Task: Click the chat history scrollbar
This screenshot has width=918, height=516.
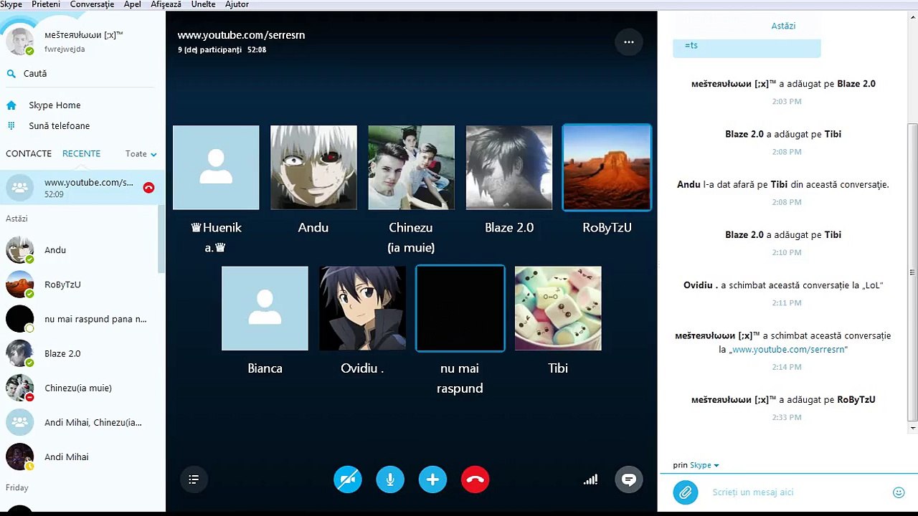Action: click(x=912, y=272)
